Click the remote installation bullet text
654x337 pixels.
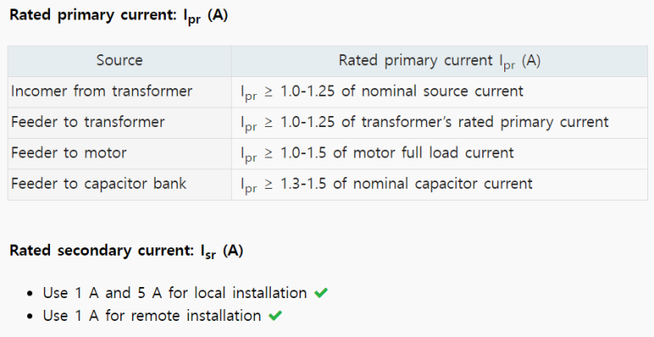151,316
